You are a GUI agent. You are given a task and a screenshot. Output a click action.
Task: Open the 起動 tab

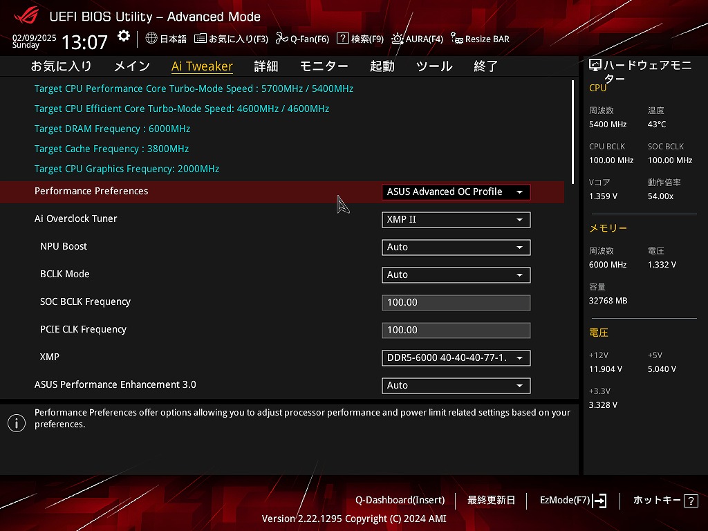click(x=382, y=66)
